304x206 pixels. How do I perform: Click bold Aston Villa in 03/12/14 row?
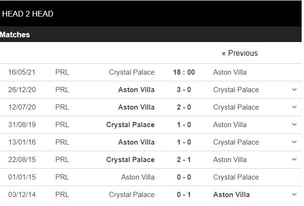pyautogui.click(x=232, y=195)
